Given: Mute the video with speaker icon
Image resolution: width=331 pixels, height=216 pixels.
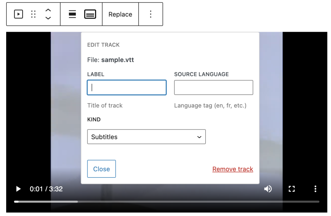Looking at the screenshot, I should coord(268,189).
